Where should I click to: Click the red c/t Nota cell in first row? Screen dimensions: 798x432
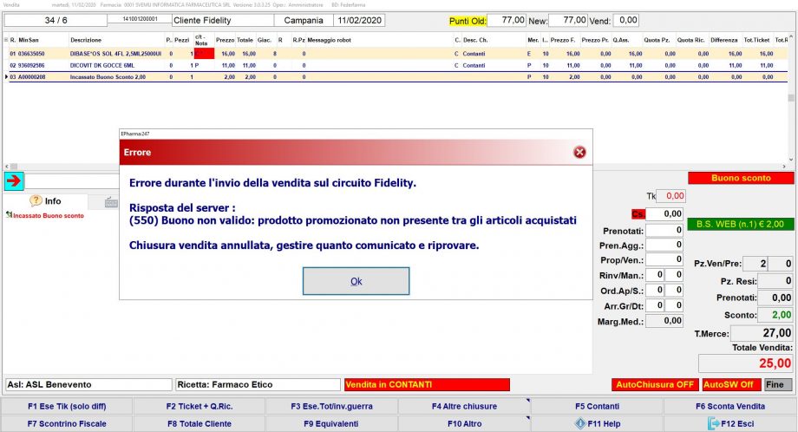tap(205, 53)
